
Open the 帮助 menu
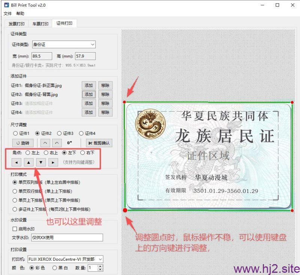[20, 14]
